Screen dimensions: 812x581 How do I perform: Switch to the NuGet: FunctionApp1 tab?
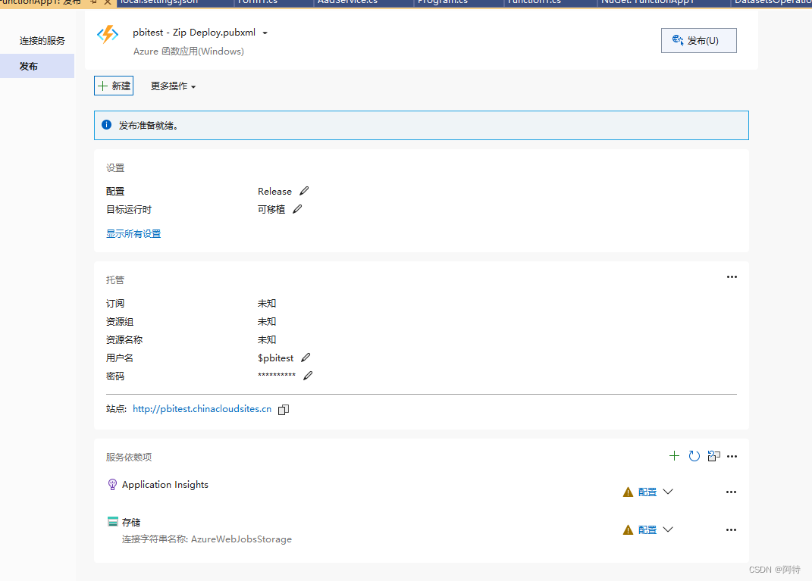(x=663, y=2)
